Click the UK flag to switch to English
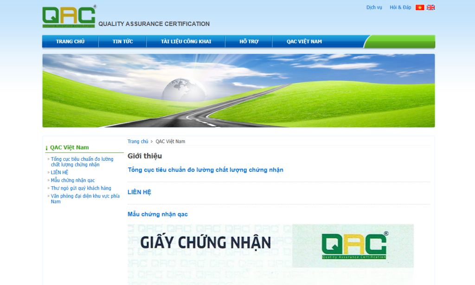Viewport: 475px width, 285px height. pyautogui.click(x=430, y=7)
